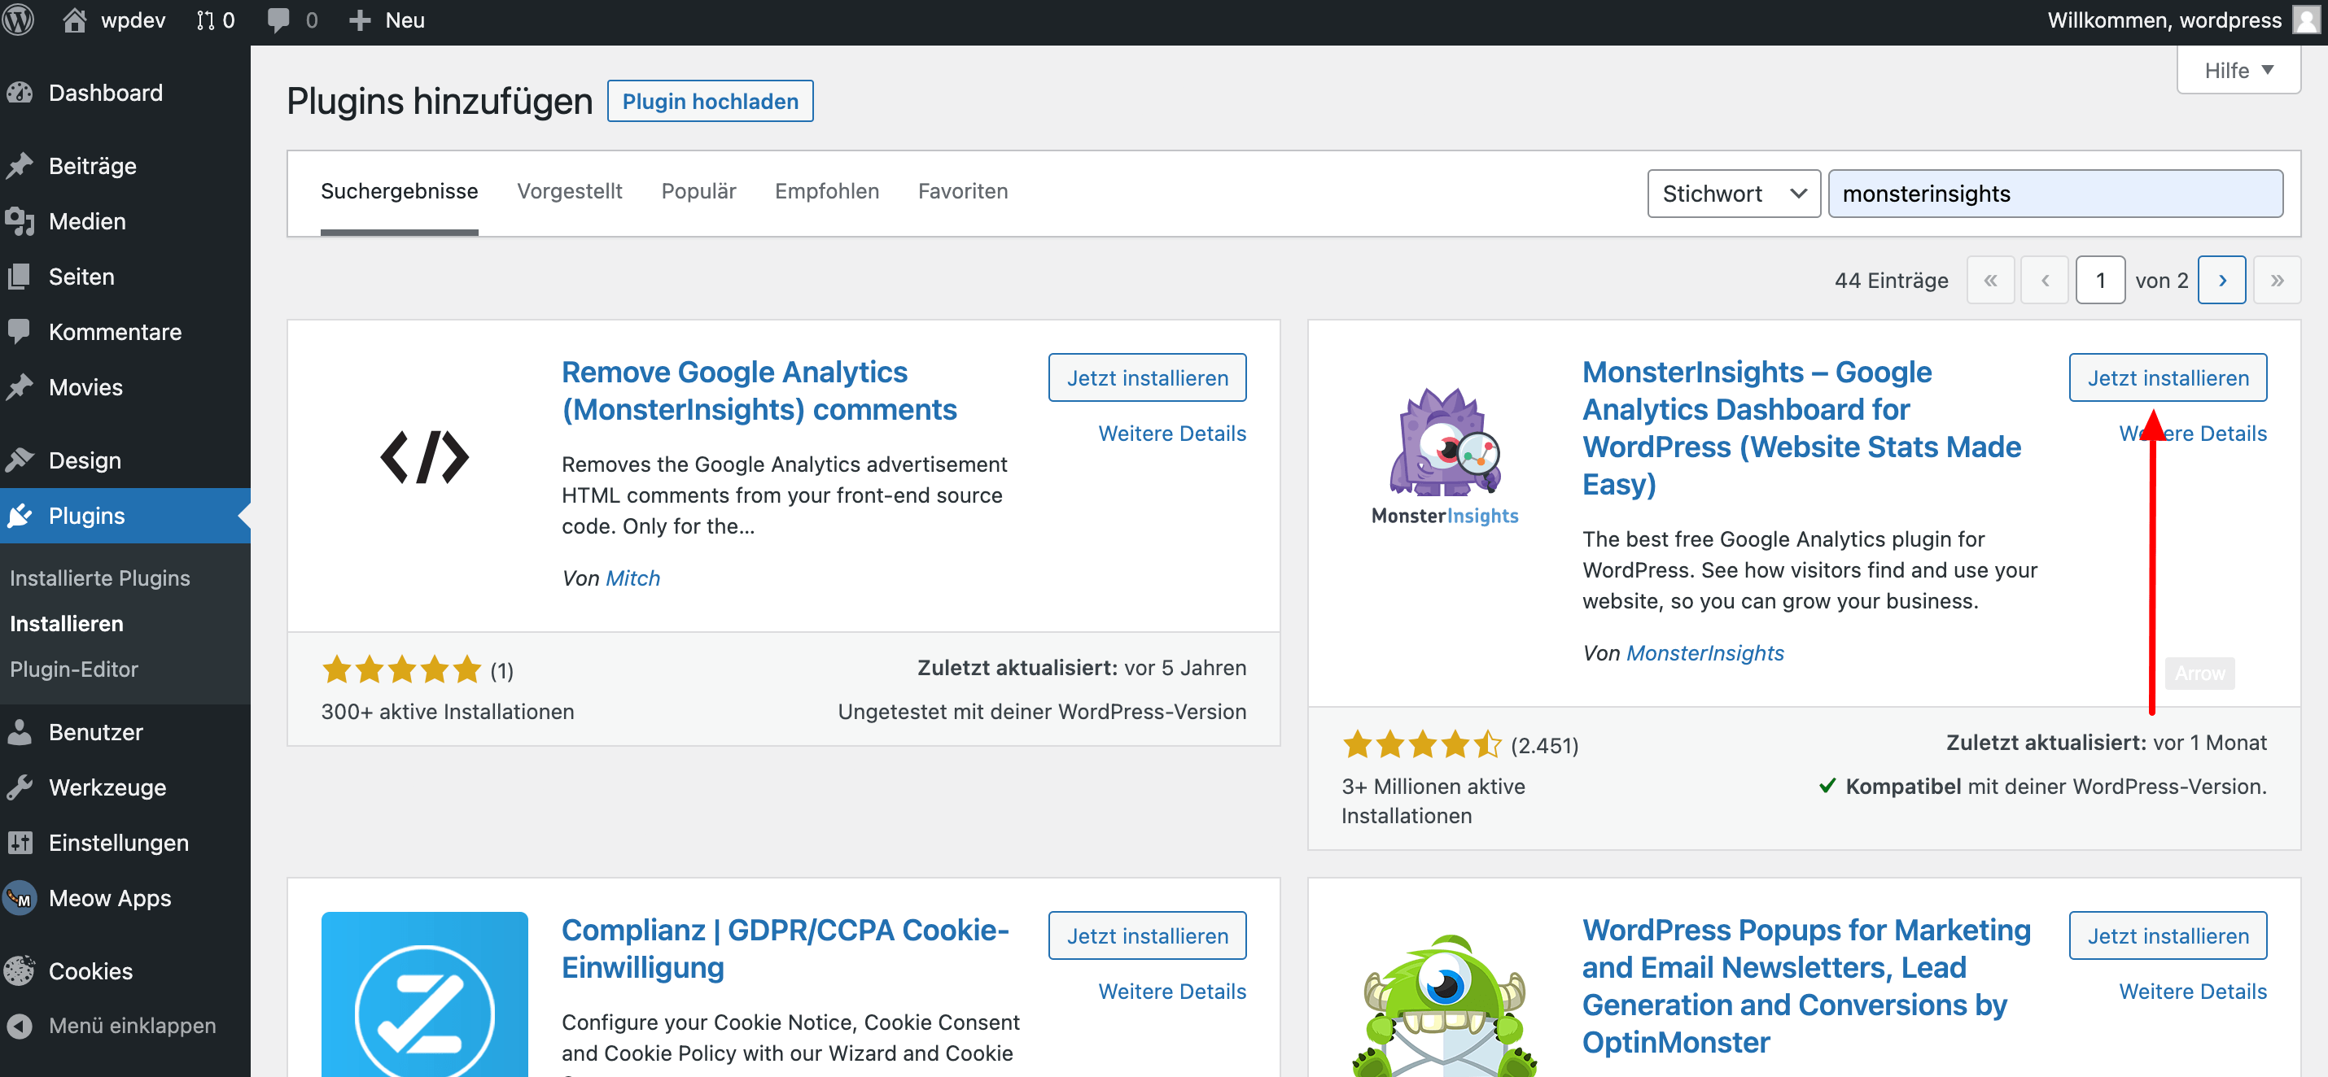Open Dashboard from the sidebar

click(105, 92)
